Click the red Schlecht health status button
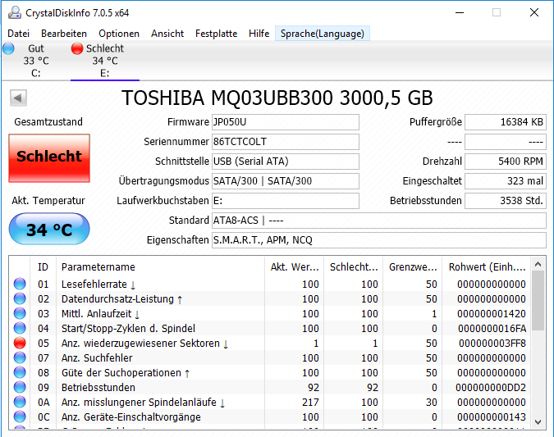 [49, 157]
